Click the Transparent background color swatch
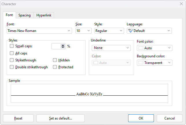The width and height of the screenshot is (186, 125). (x=141, y=62)
